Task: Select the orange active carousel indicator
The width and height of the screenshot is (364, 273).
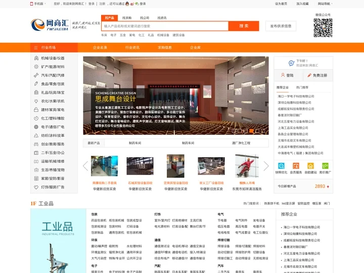Action: pyautogui.click(x=251, y=131)
